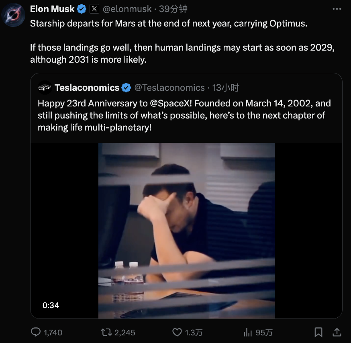Screen dimensions: 351x343
Task: Click the @Teslaconomics handle
Action: click(169, 88)
